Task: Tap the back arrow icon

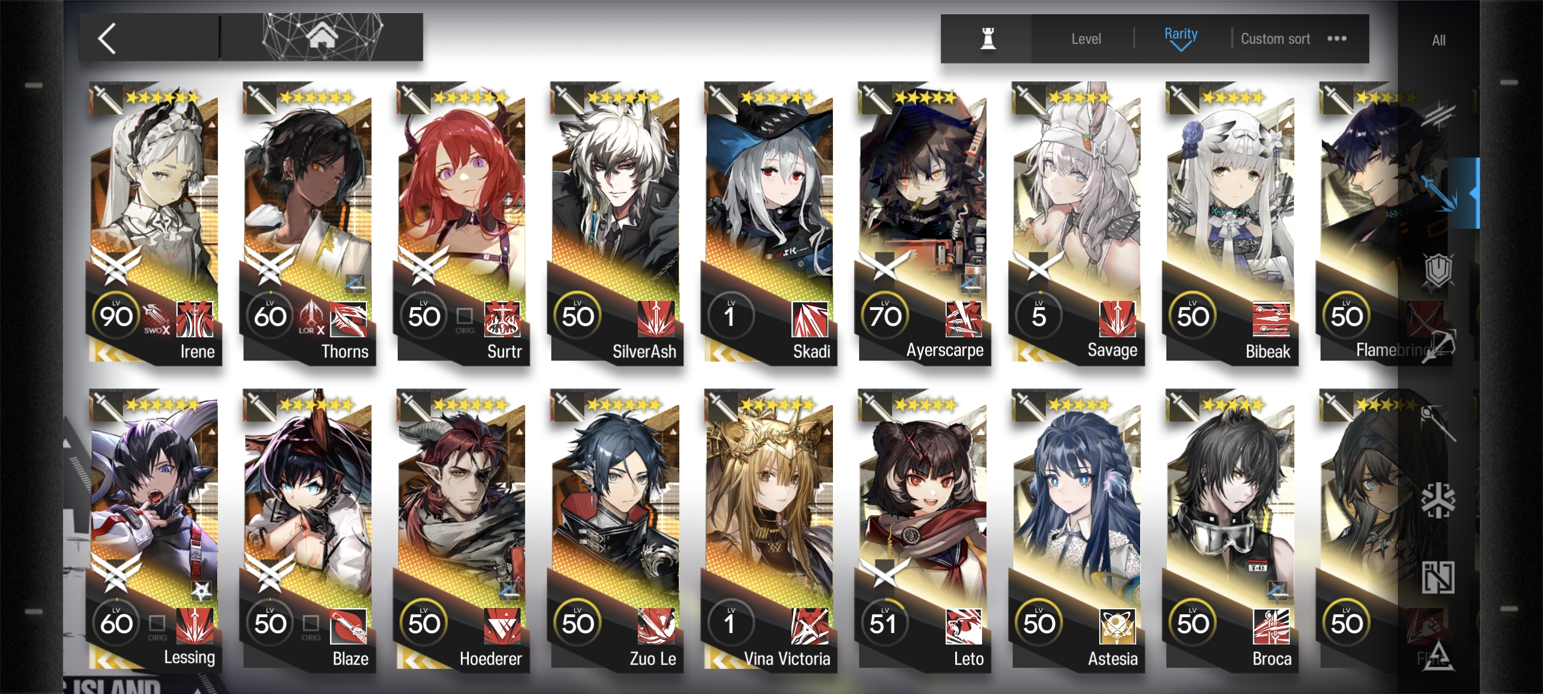Action: click(x=107, y=39)
